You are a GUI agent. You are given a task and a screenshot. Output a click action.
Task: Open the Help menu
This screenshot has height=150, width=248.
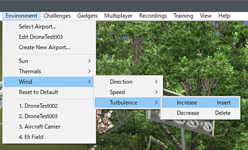[x=224, y=16]
